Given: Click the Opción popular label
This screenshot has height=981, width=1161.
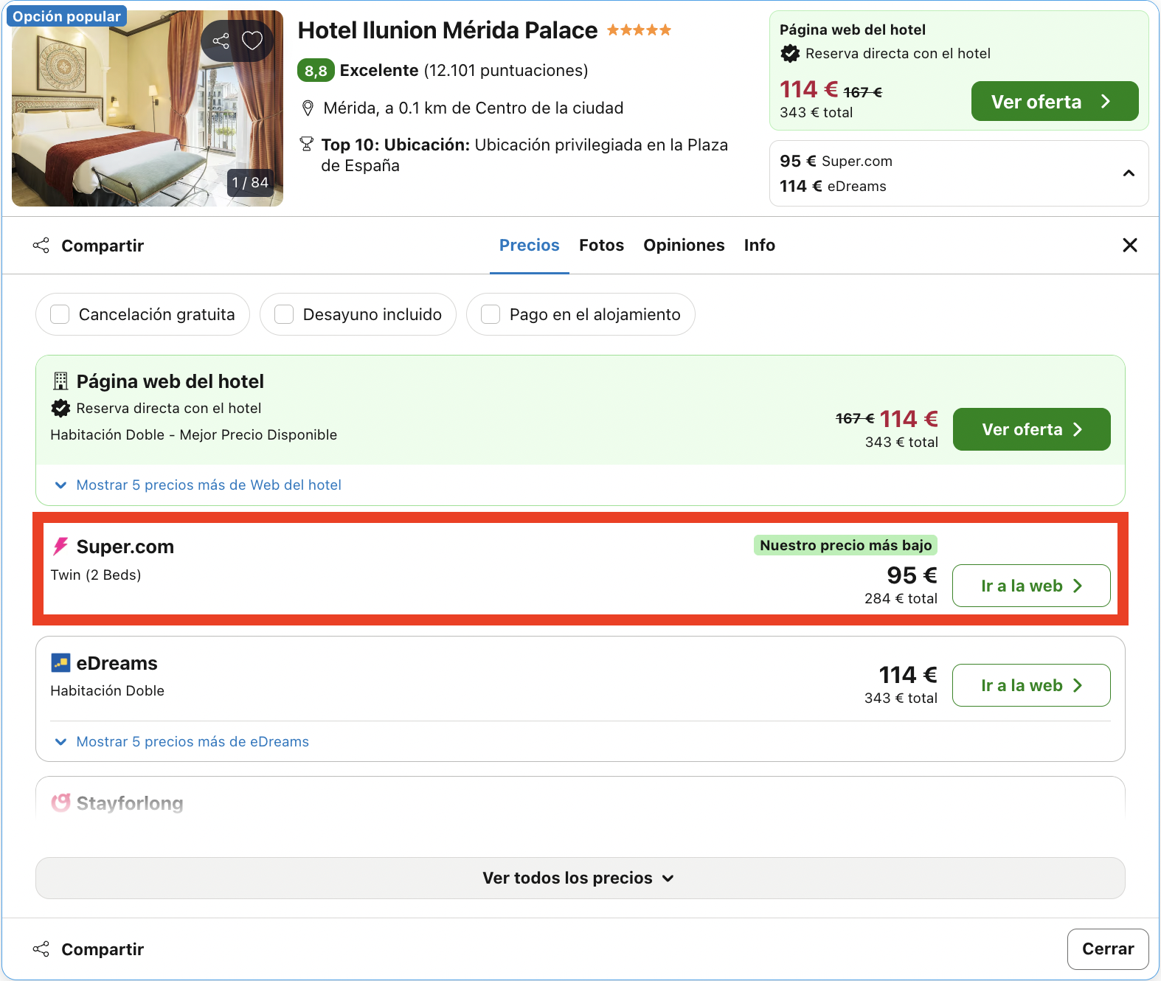Looking at the screenshot, I should pyautogui.click(x=66, y=16).
